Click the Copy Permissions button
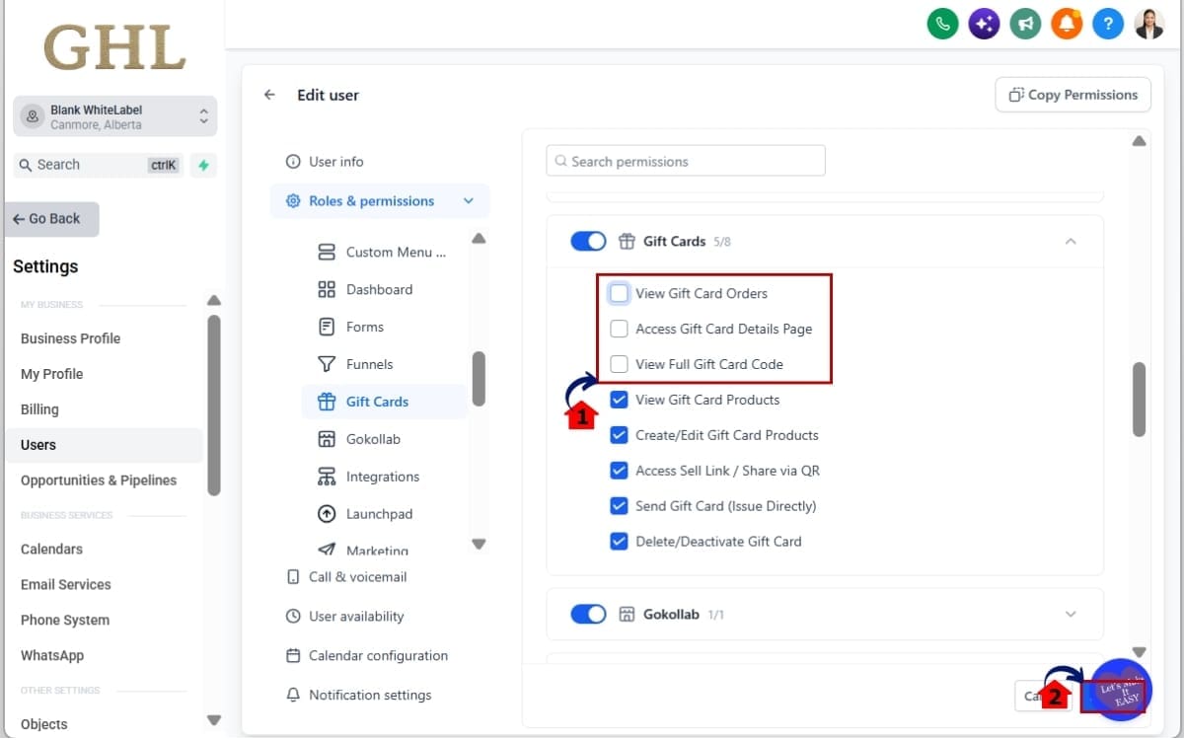The image size is (1184, 740). (1073, 95)
